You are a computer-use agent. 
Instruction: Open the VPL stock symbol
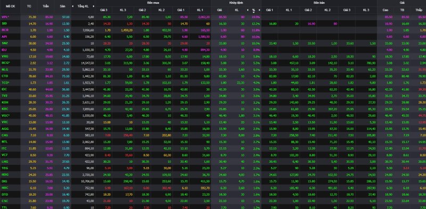click(x=5, y=17)
